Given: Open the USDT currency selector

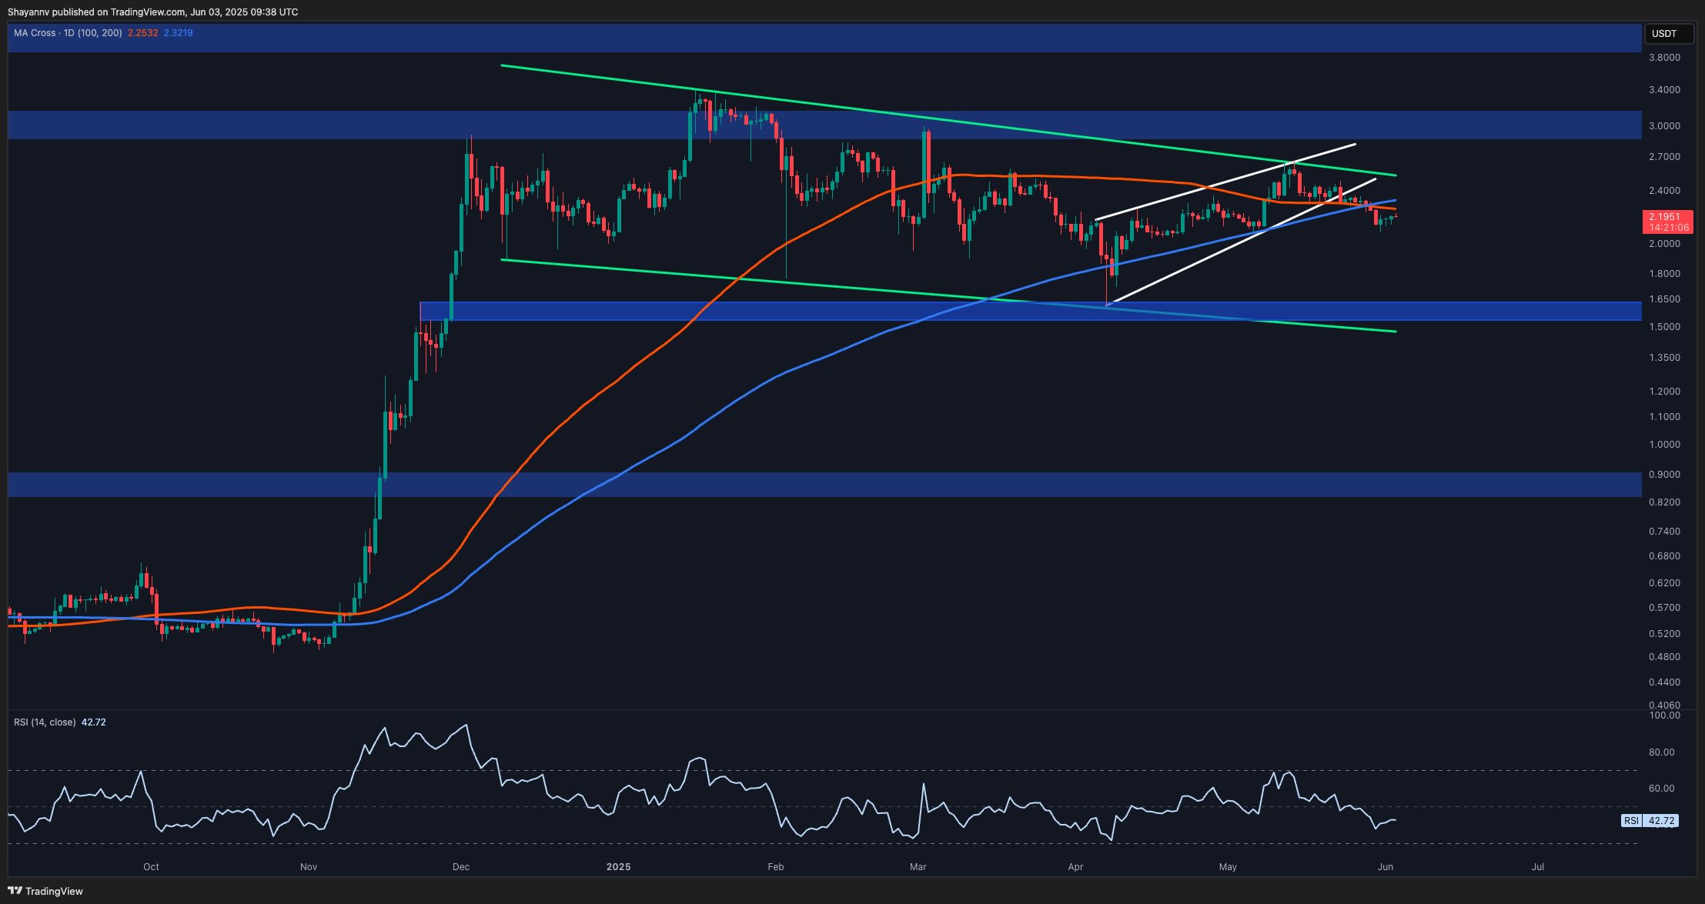Looking at the screenshot, I should [1669, 34].
